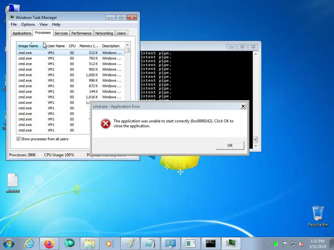Click console window scroll down arrow
This screenshot has height=250, width=334.
(x=256, y=146)
